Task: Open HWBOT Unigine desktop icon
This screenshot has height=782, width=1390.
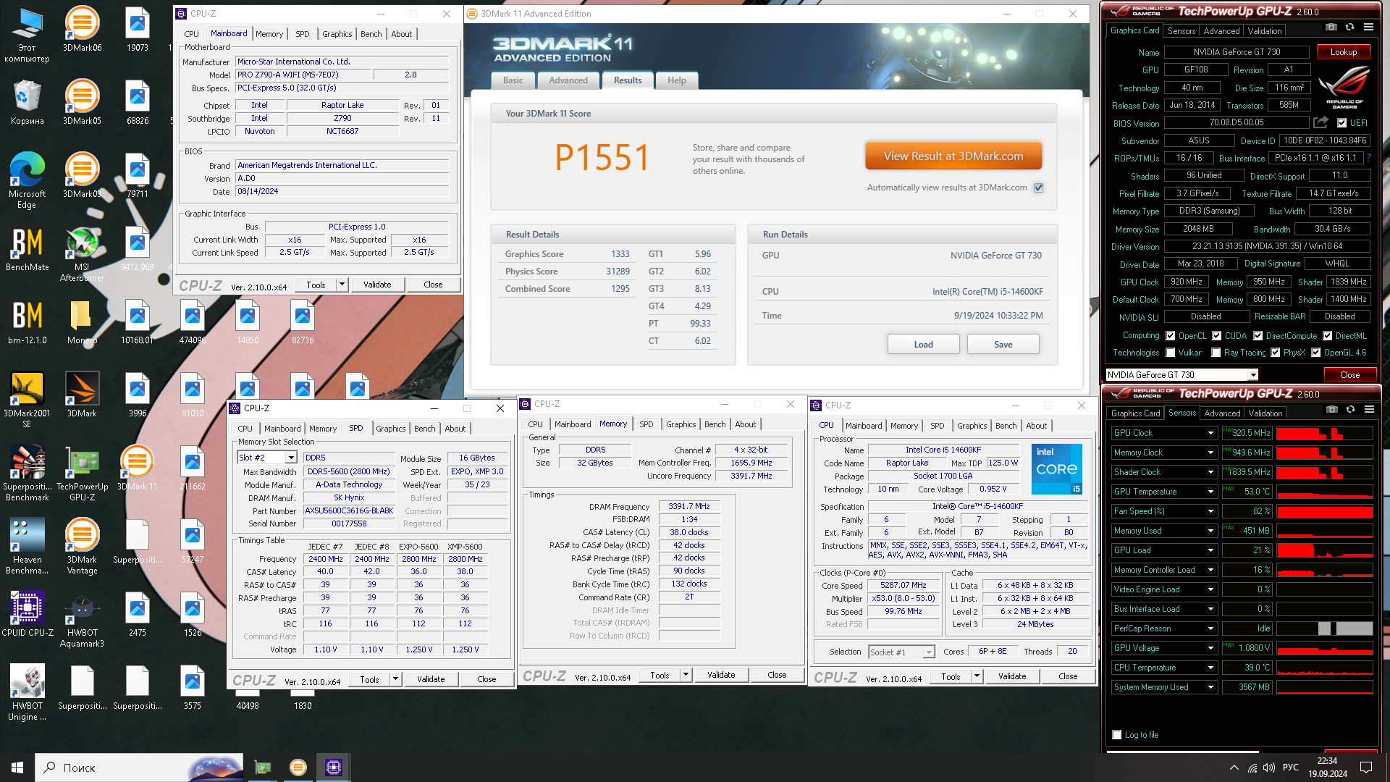Action: tap(27, 692)
